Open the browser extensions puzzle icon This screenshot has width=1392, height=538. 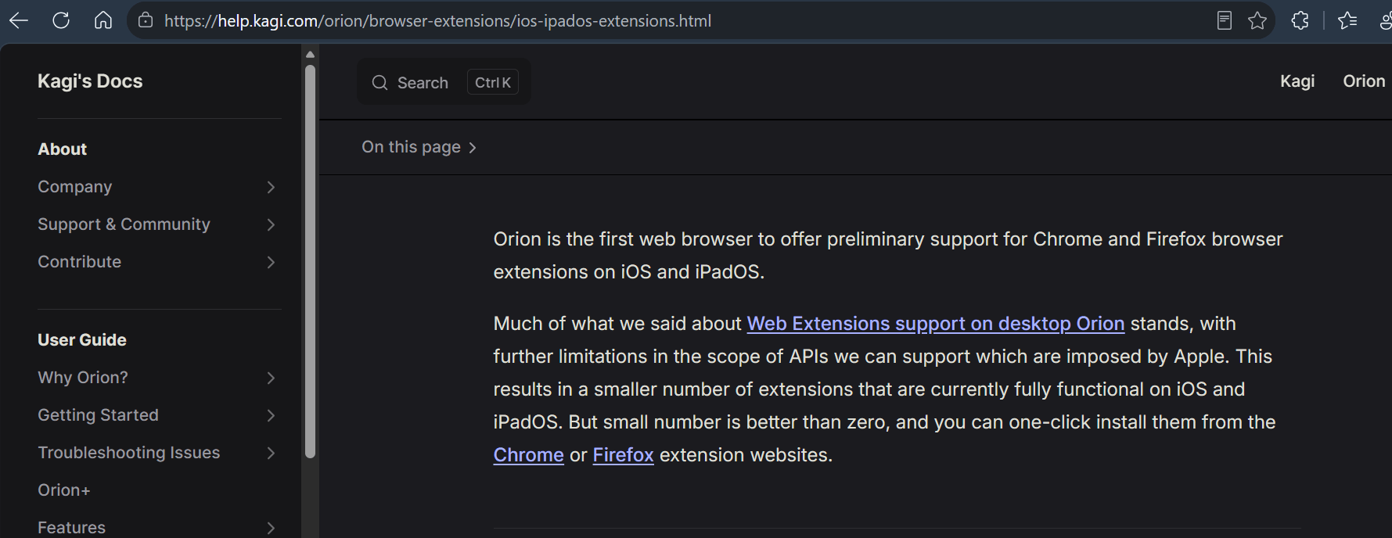tap(1300, 21)
